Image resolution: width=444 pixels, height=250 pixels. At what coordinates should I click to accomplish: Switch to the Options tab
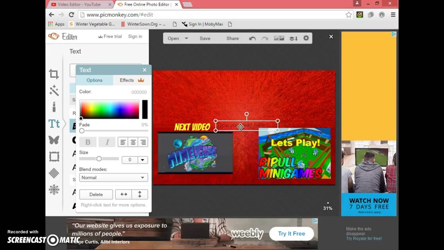tap(94, 80)
